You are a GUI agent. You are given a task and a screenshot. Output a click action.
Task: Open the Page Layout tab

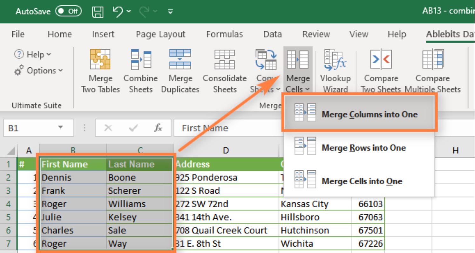coord(160,34)
